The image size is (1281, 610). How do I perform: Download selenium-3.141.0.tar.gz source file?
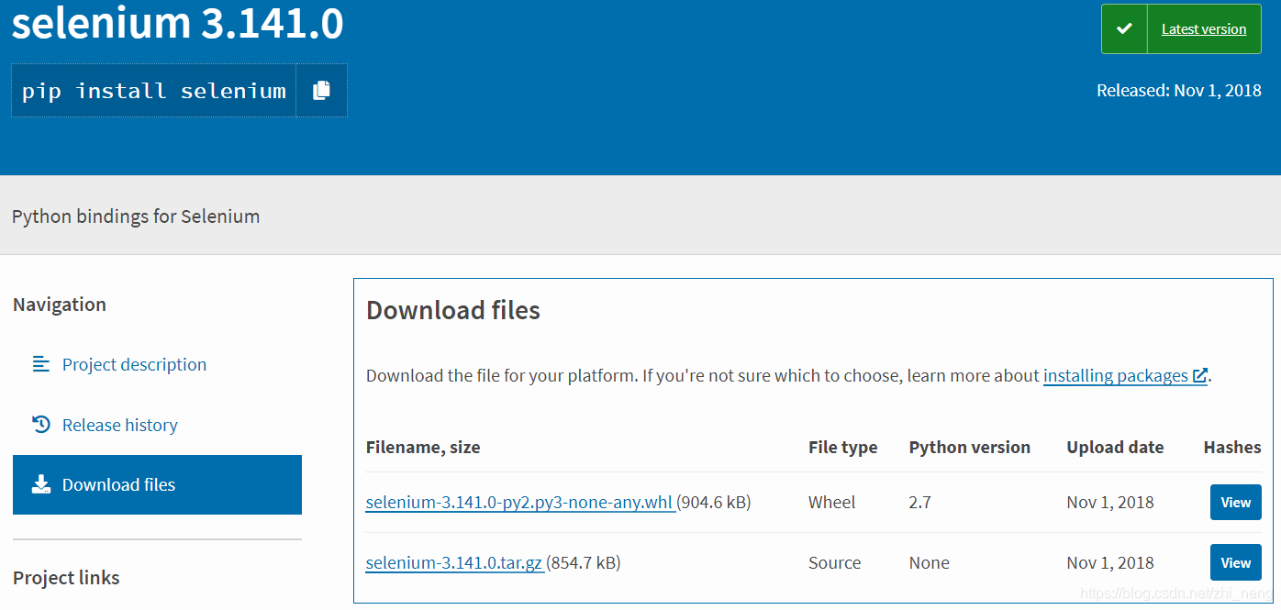click(x=454, y=562)
